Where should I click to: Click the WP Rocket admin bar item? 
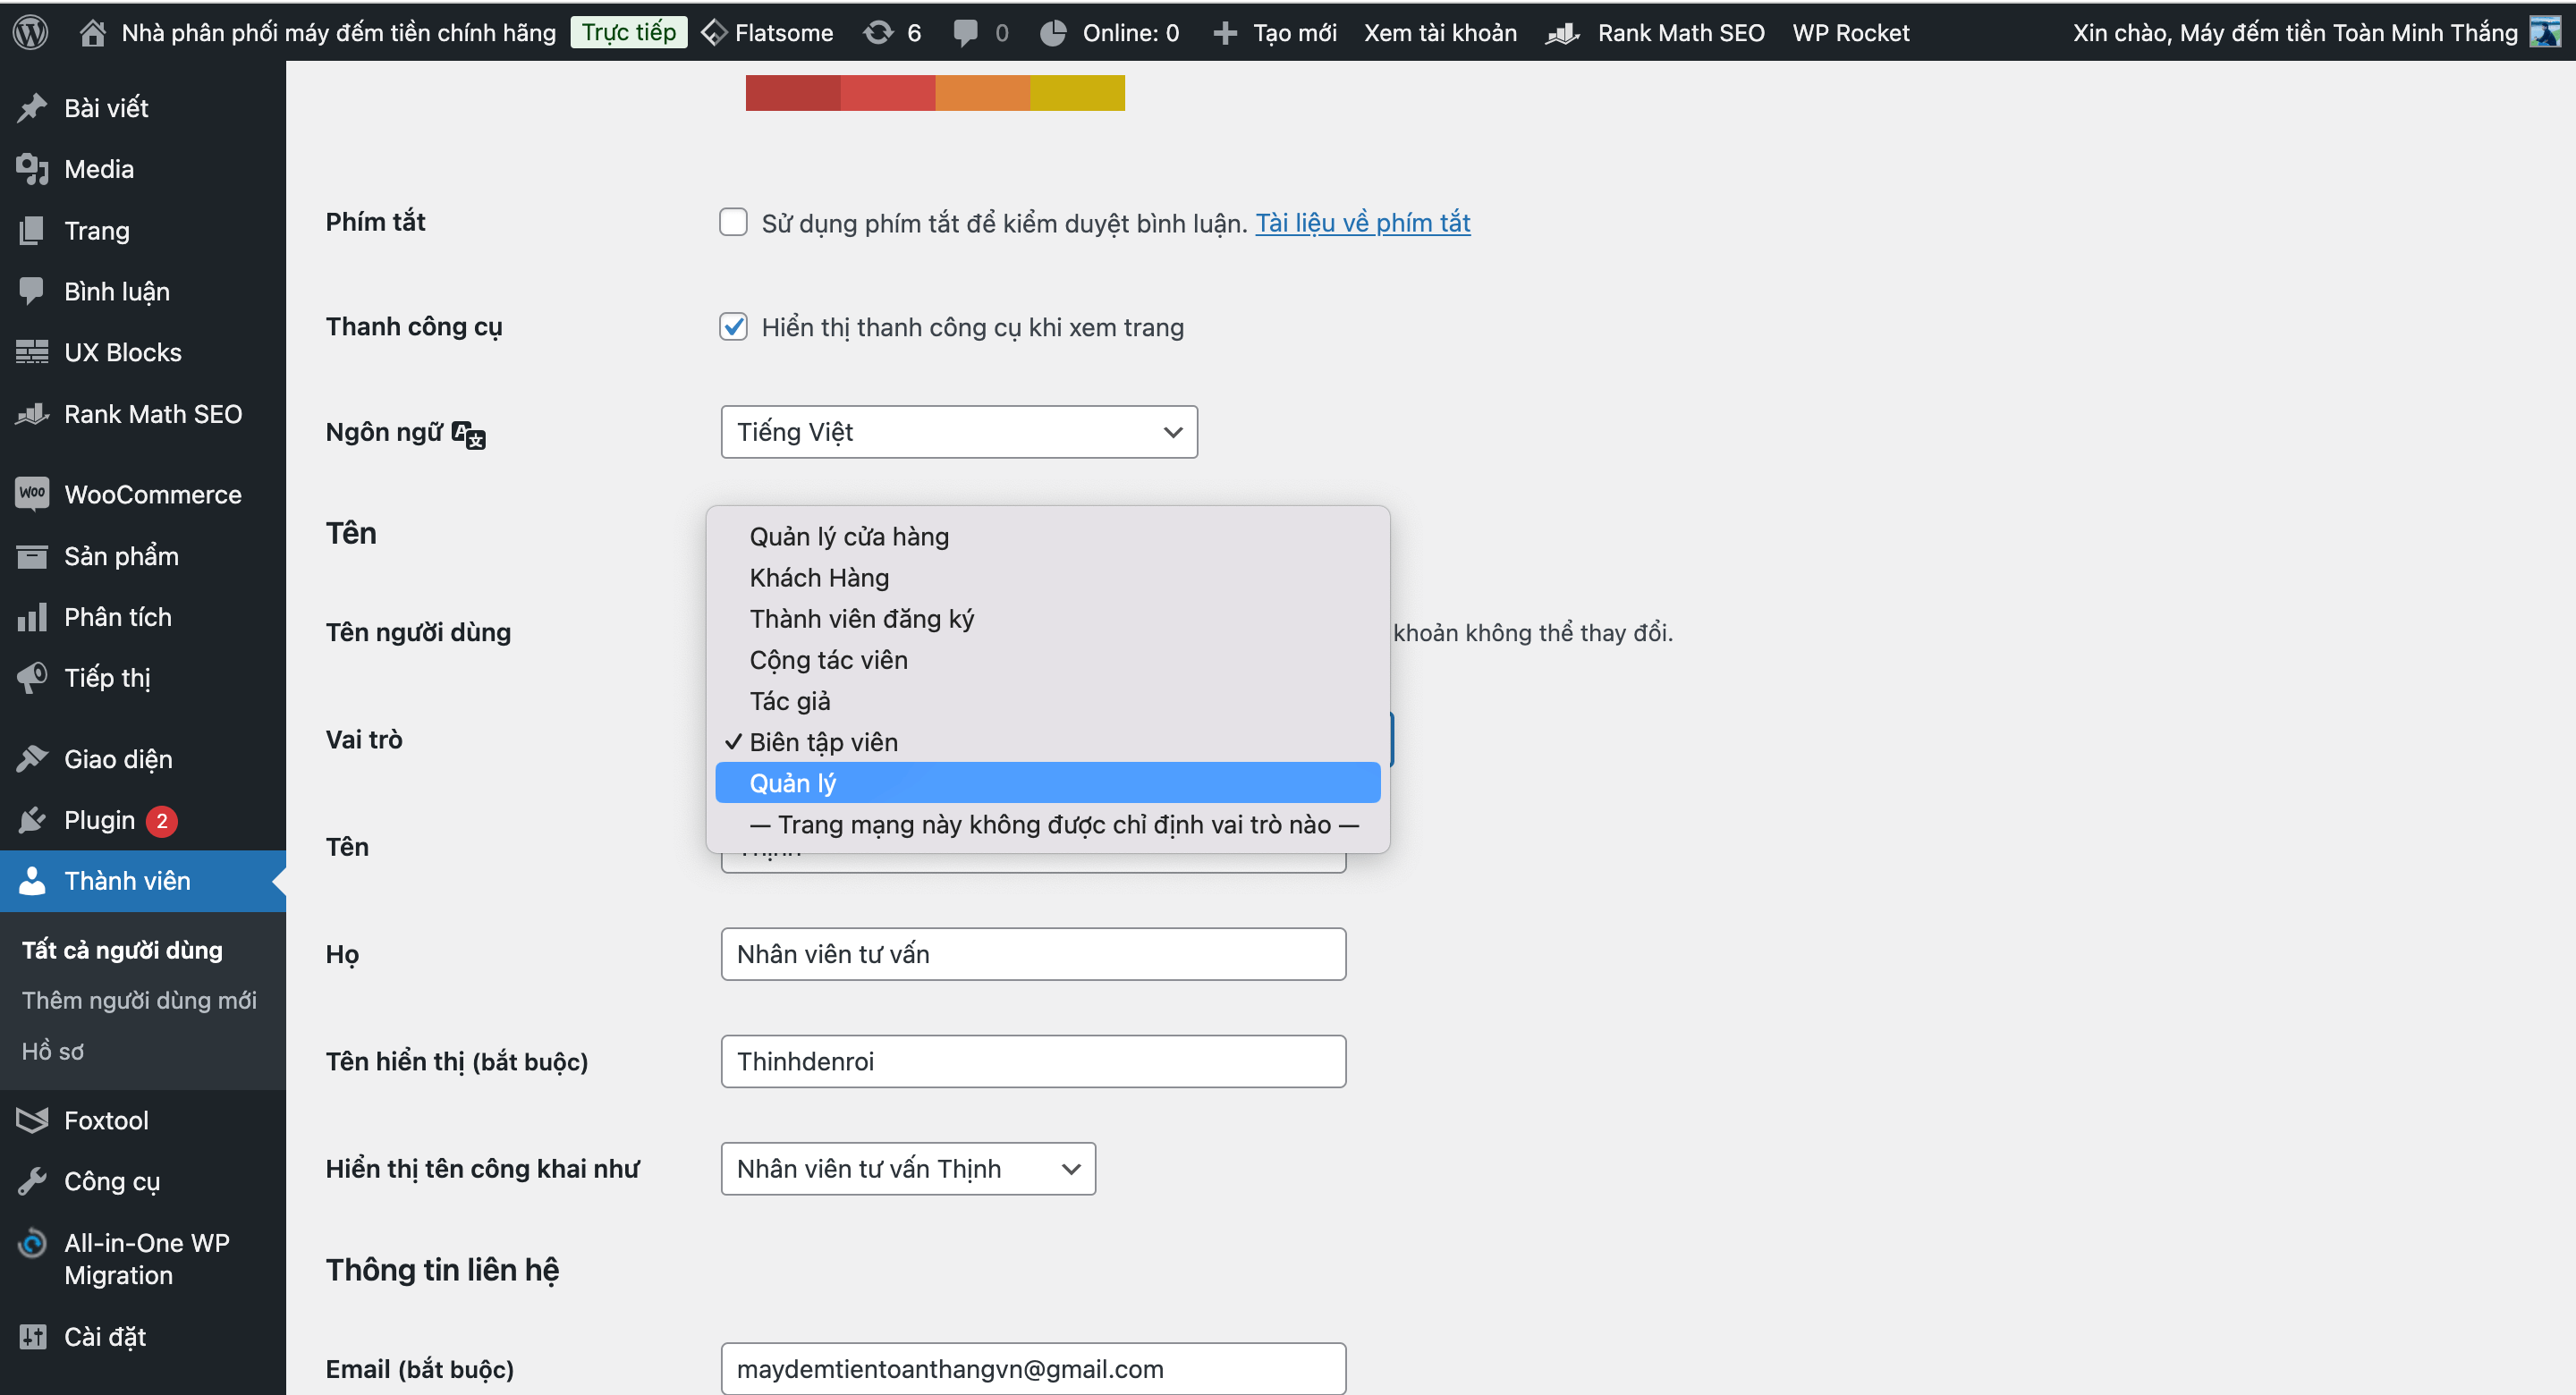pyautogui.click(x=1850, y=32)
